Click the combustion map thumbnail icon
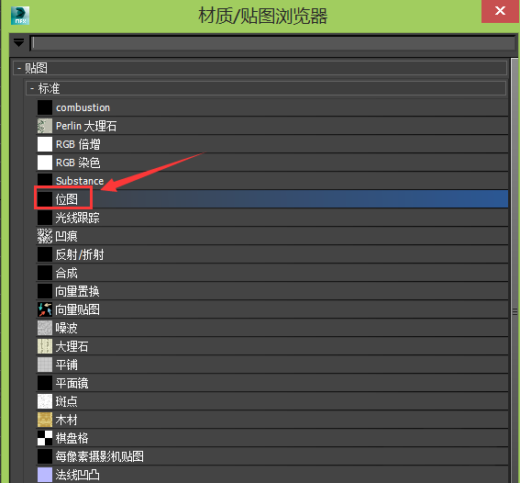Image resolution: width=520 pixels, height=483 pixels. [45, 107]
